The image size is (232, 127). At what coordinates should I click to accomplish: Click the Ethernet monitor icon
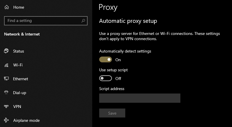click(6, 79)
